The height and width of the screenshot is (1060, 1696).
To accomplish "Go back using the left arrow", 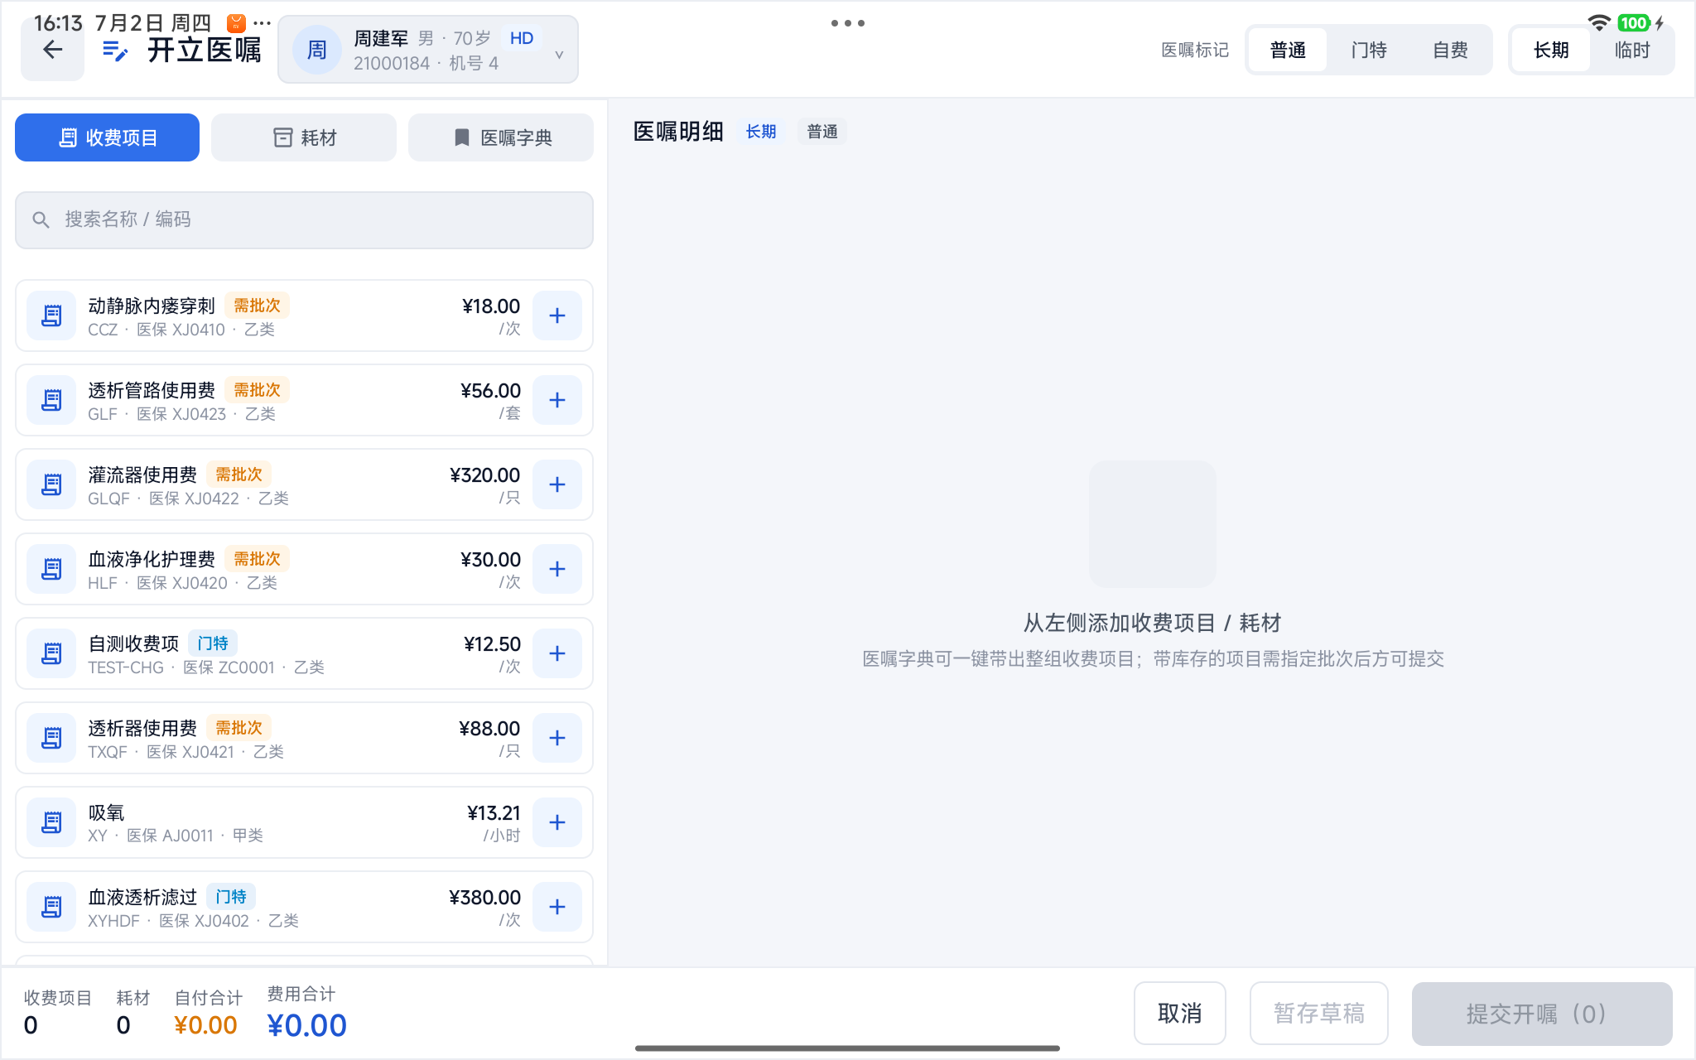I will [x=52, y=50].
